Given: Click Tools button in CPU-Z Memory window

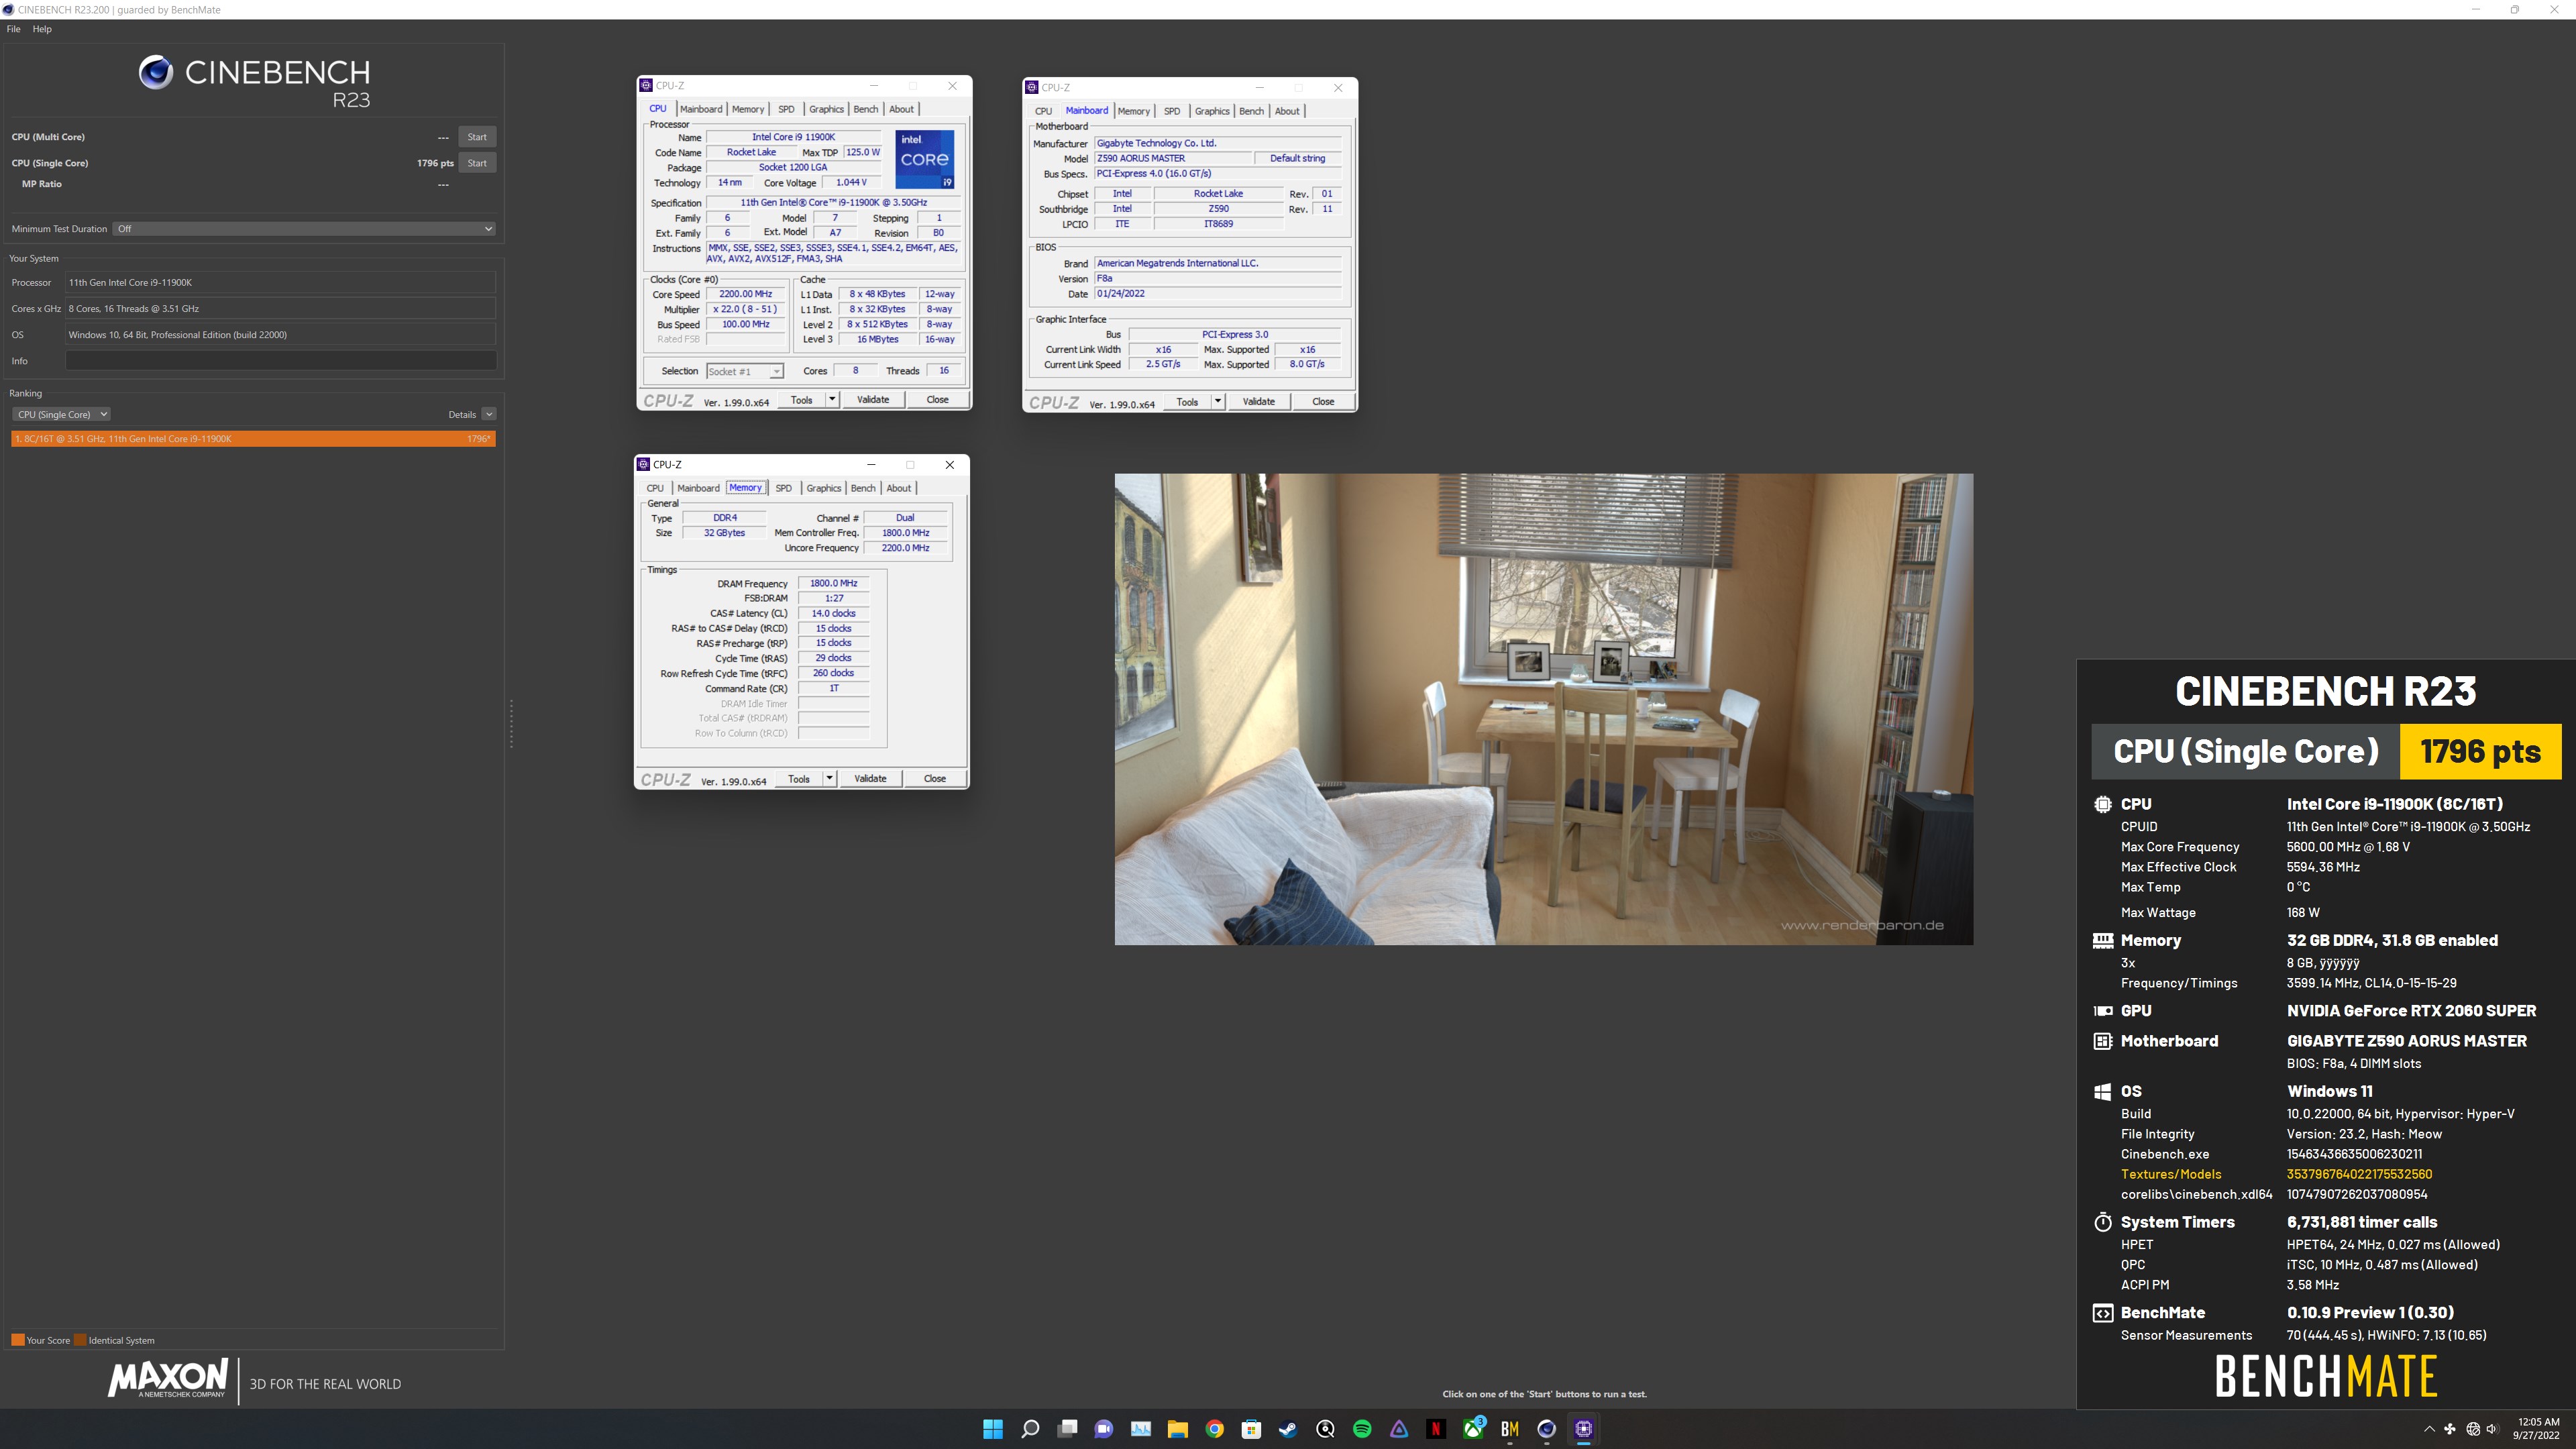Looking at the screenshot, I should click(799, 779).
